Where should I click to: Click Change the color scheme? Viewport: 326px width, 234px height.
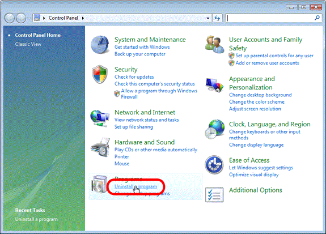pos(257,102)
